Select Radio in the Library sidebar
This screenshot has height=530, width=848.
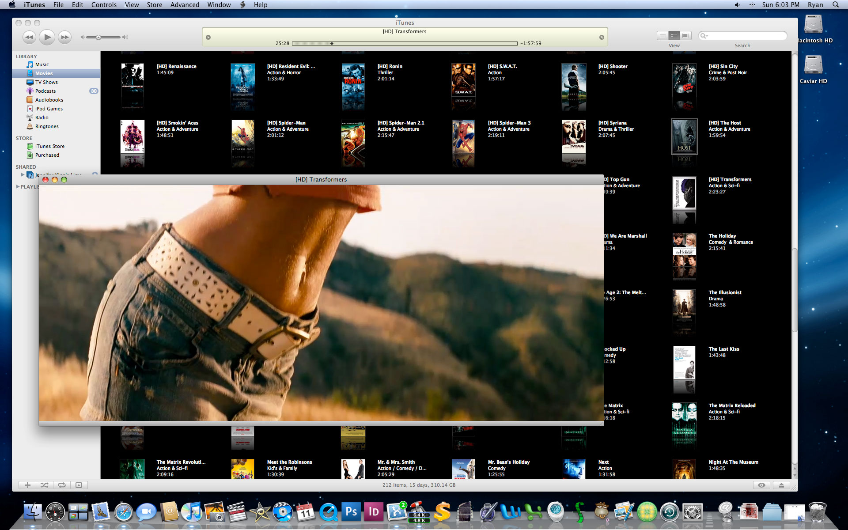tap(42, 117)
